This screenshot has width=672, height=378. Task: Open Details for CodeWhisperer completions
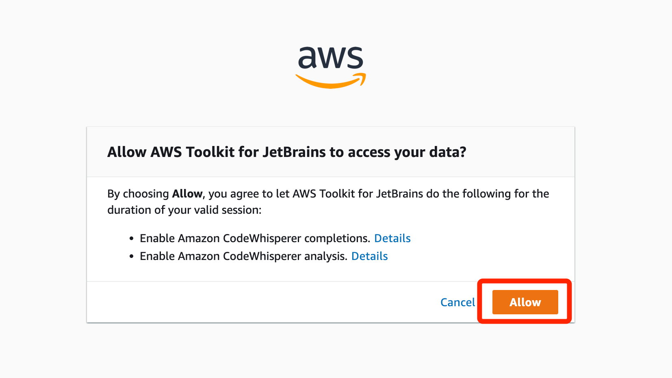(392, 238)
